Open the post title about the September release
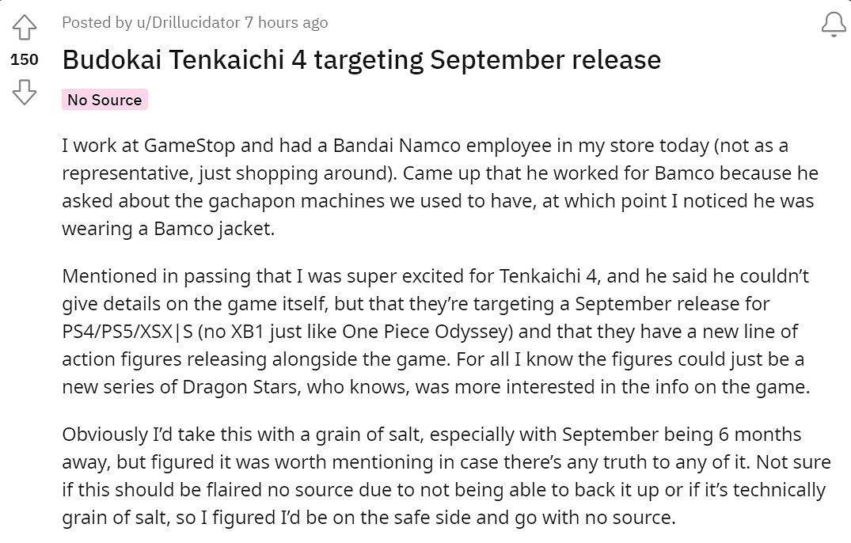Screen dimensions: 851x543 pyautogui.click(x=361, y=59)
